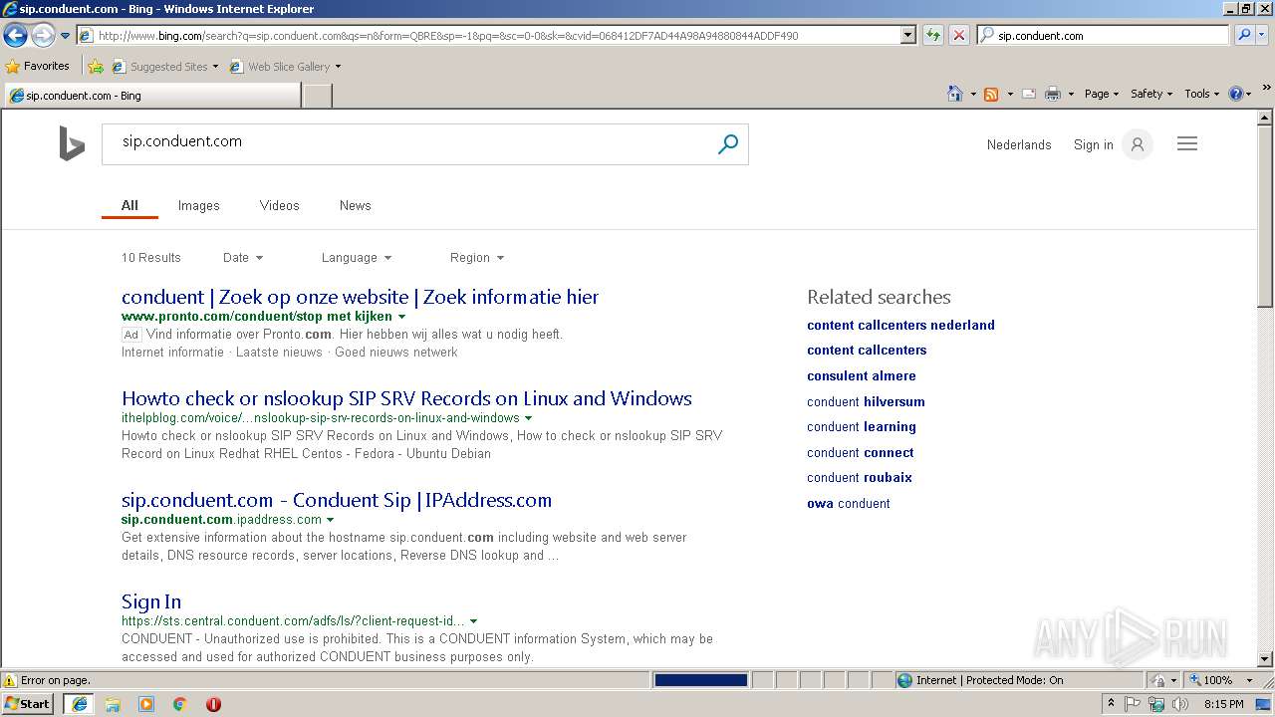Viewport: 1275px width, 717px height.
Task: Click related search owa conduent
Action: (x=849, y=503)
